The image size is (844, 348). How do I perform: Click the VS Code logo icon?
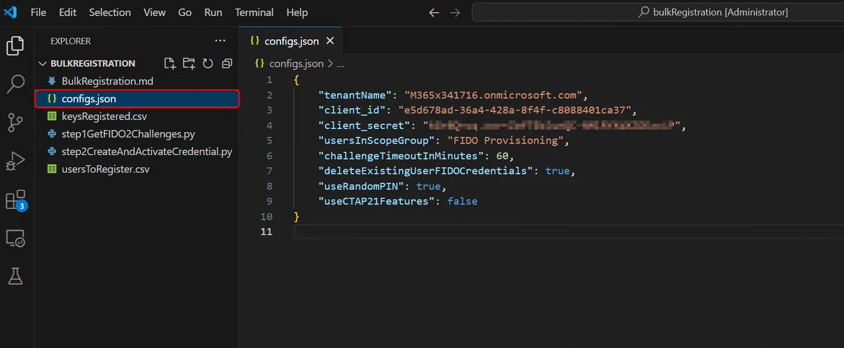pos(10,12)
